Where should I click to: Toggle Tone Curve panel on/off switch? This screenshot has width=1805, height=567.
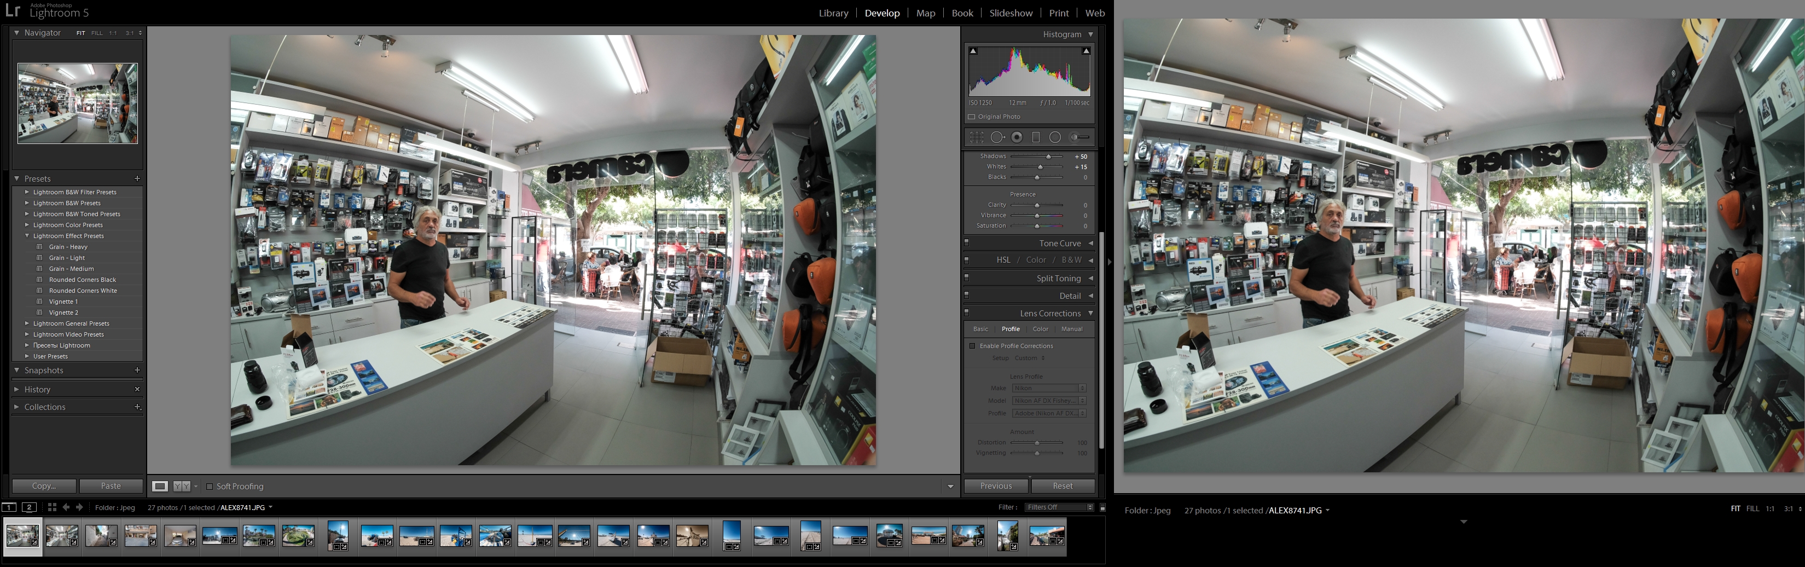(x=967, y=243)
